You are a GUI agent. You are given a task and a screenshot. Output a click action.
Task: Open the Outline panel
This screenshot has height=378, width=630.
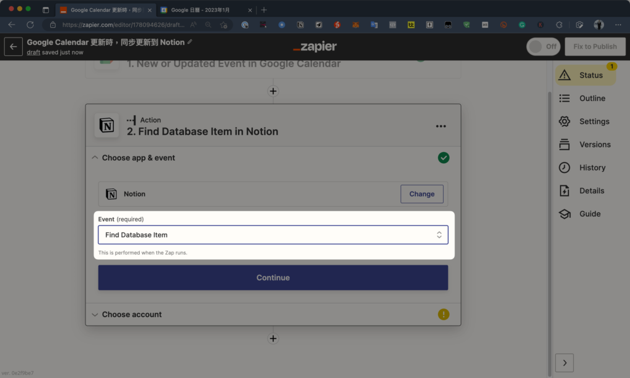[x=582, y=98]
